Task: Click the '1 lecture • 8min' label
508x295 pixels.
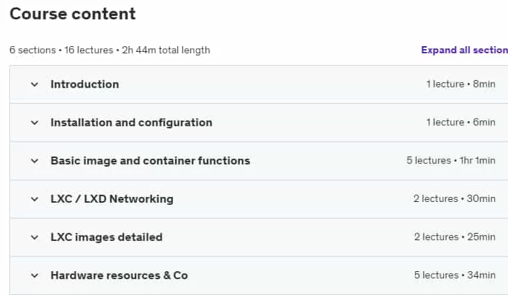Action: coord(460,84)
